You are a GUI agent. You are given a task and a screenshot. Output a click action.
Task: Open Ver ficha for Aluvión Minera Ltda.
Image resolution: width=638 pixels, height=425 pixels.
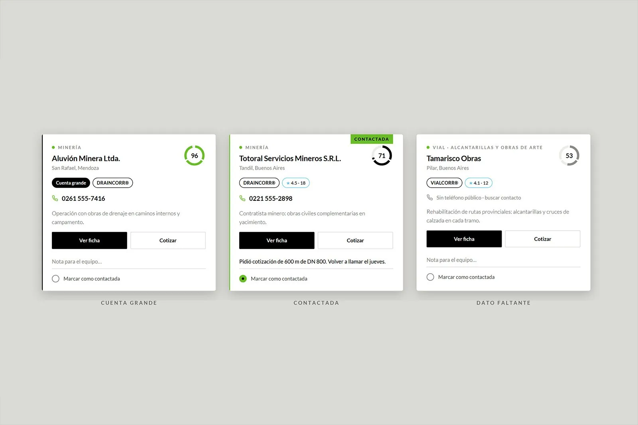click(89, 241)
